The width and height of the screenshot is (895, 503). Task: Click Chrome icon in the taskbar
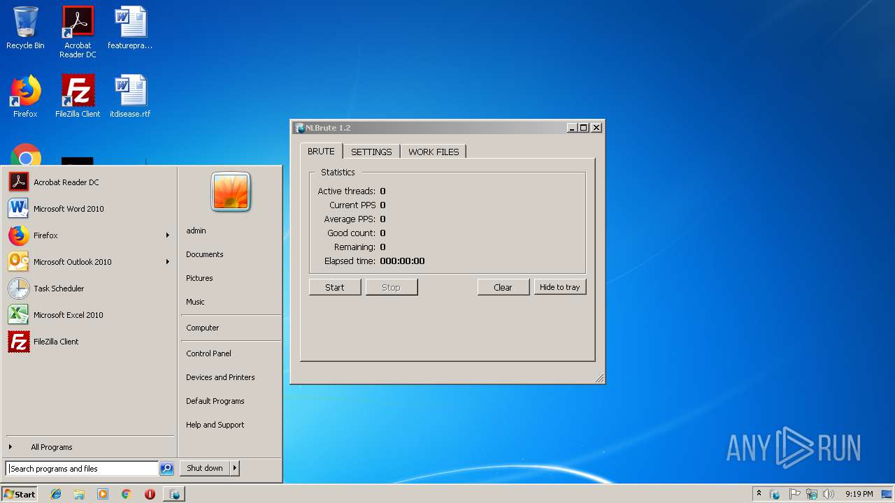pyautogui.click(x=126, y=494)
